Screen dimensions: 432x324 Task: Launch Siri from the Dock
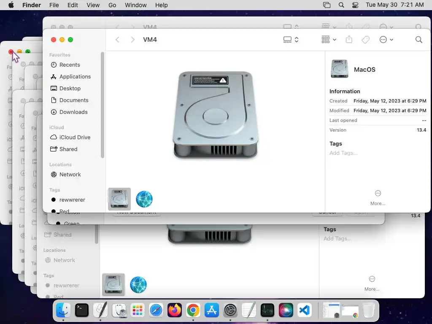click(286, 310)
